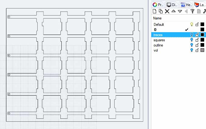Lock the squares layer
This screenshot has height=129, width=206.
tap(197, 40)
